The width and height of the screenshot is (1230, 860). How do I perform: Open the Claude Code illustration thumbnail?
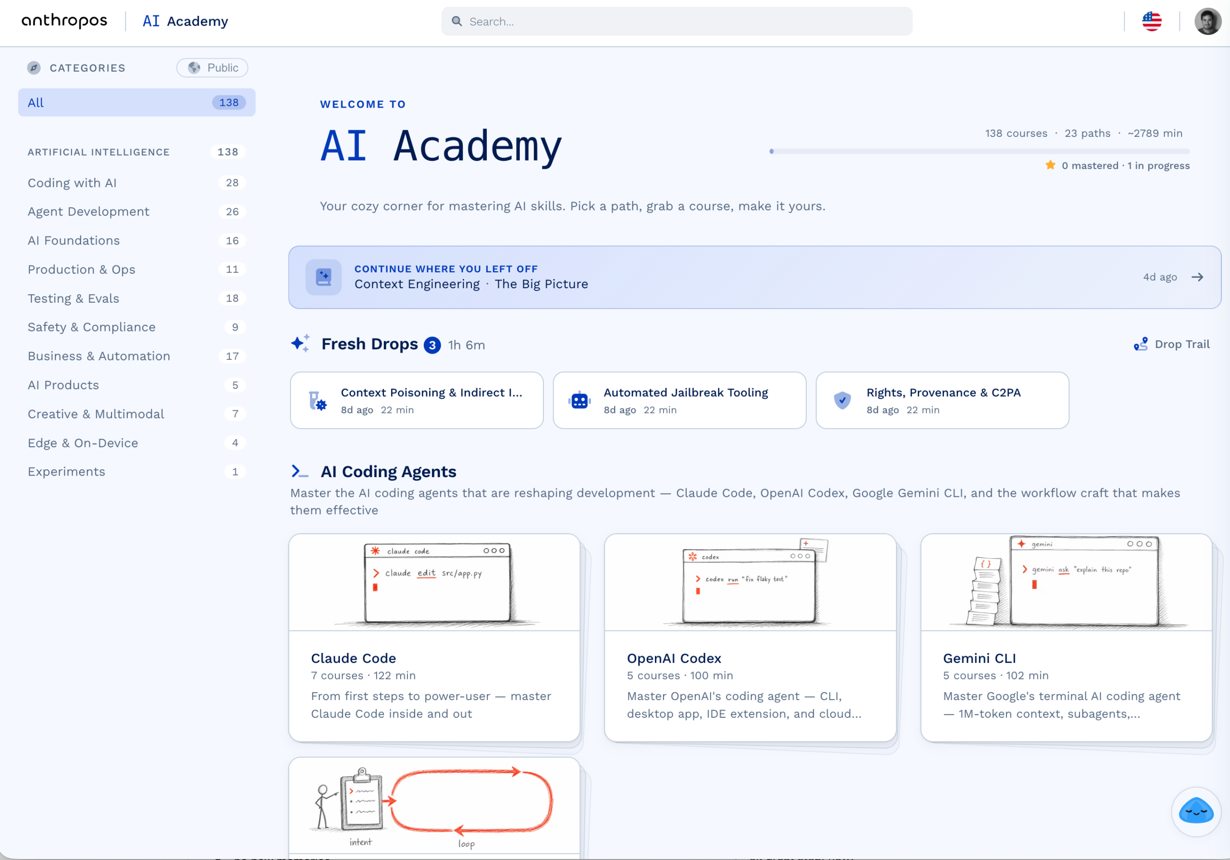coord(434,582)
